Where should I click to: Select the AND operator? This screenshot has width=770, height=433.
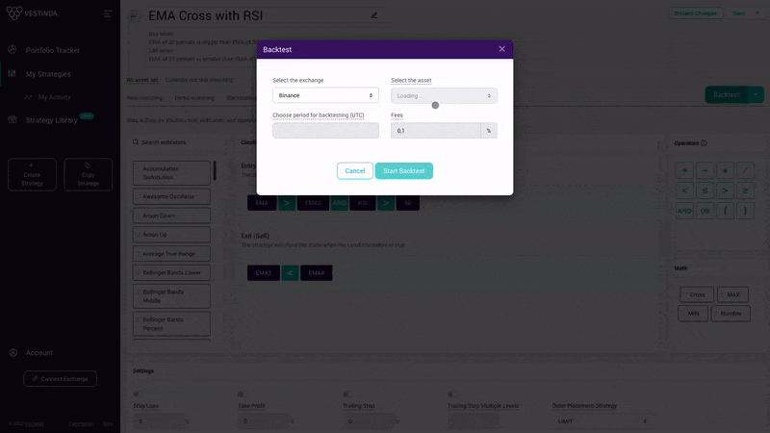tap(684, 211)
